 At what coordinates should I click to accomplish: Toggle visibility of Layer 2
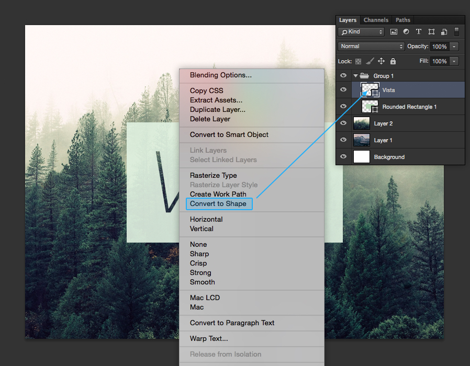343,123
